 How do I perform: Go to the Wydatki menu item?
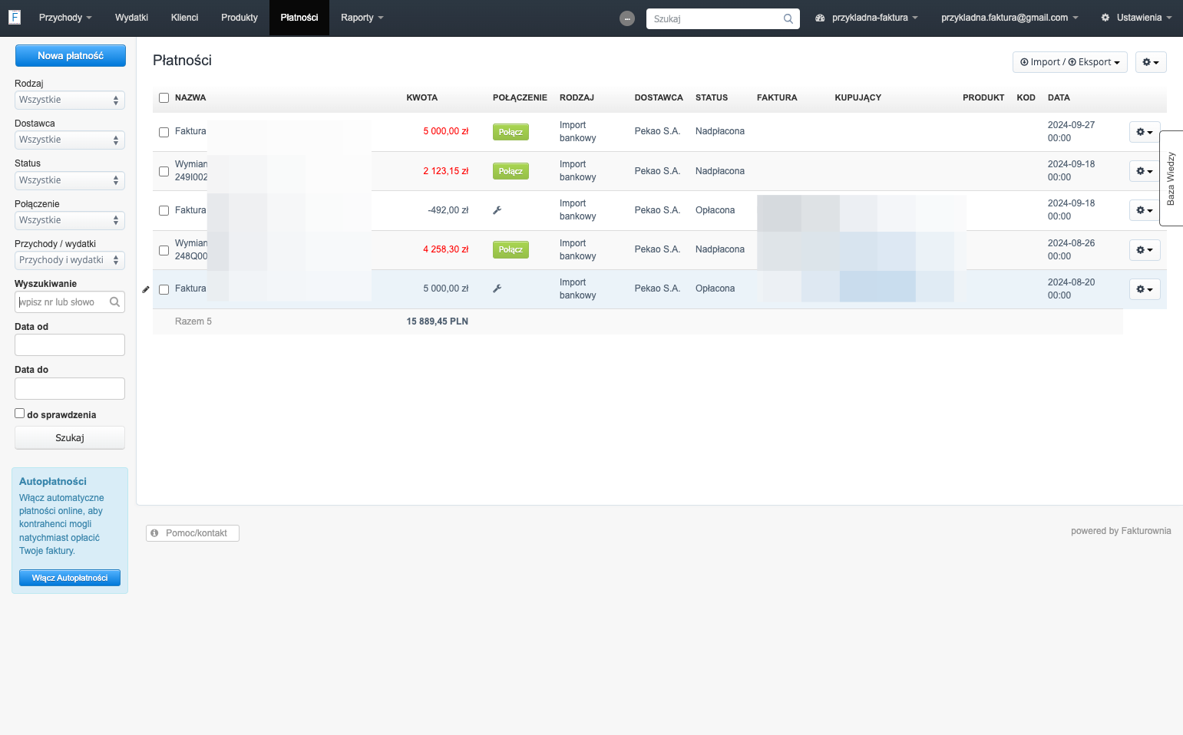pyautogui.click(x=131, y=18)
